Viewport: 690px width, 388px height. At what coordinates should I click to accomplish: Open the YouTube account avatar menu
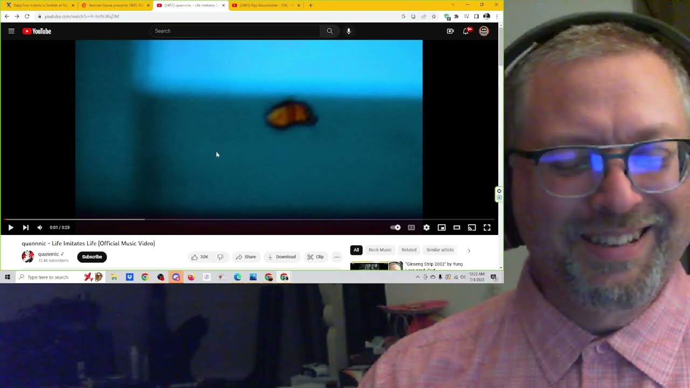coord(484,31)
